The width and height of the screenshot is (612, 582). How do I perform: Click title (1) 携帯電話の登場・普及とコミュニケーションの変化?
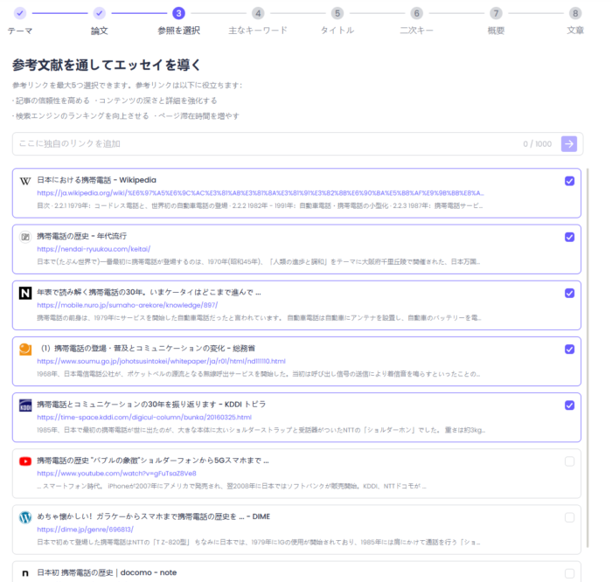(x=148, y=349)
